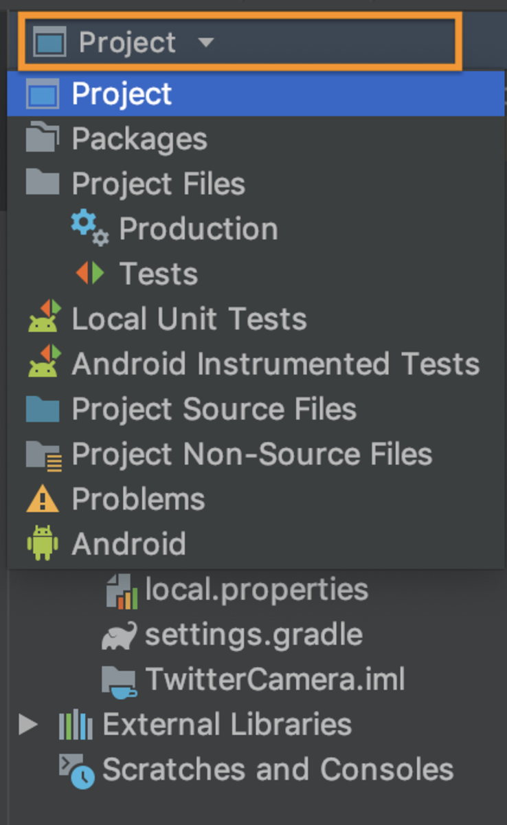Click the gear icon beside Production
Image resolution: width=507 pixels, height=825 pixels.
pos(89,228)
